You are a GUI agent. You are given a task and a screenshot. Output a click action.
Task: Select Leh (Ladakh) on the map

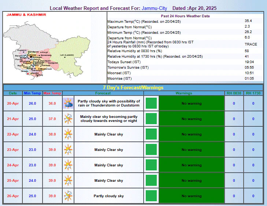[67, 55]
